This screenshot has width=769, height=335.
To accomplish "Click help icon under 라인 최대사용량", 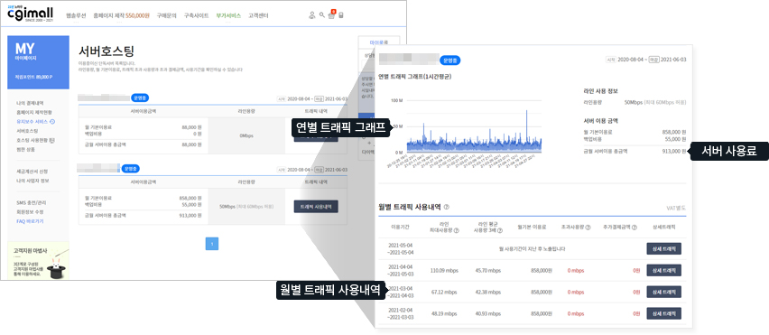I will point(457,230).
